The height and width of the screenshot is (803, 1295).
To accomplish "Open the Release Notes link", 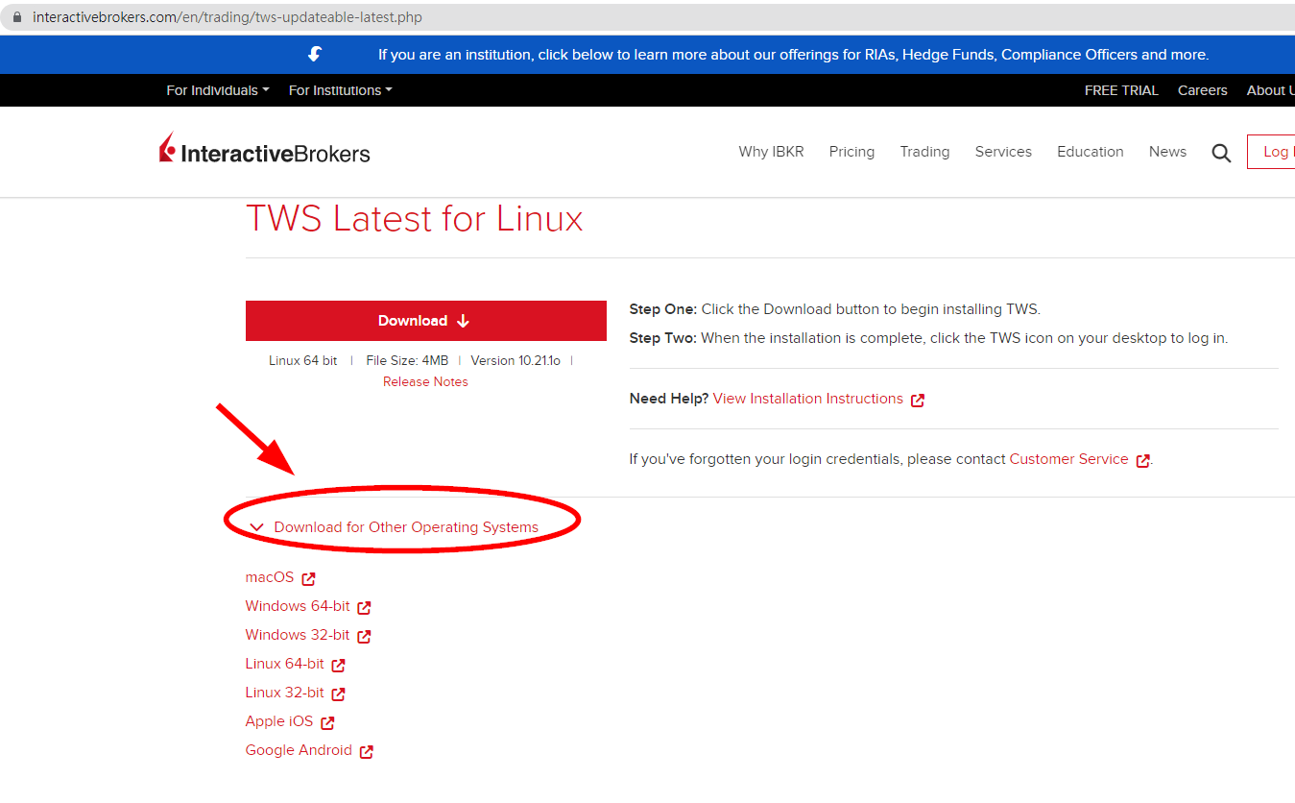I will click(425, 381).
